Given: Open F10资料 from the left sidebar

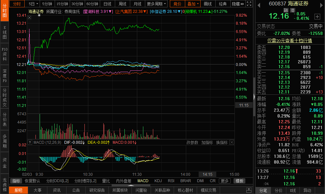Looking at the screenshot, I should (4, 54).
